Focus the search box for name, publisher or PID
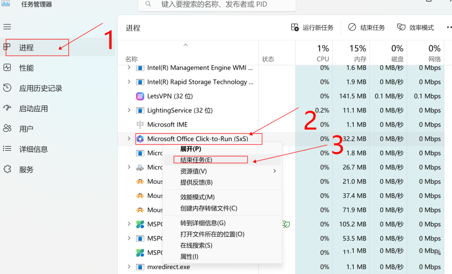This screenshot has height=274, width=452. point(217,4)
